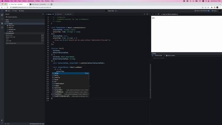The image size is (222, 125).
Task: Click the preview forward arrow
Action: pos(156,14)
